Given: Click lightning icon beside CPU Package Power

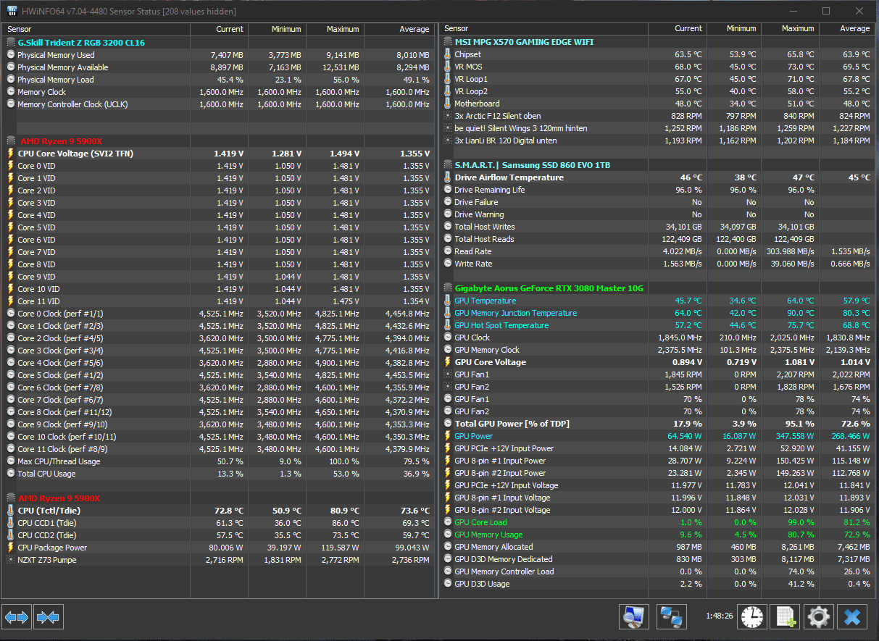Looking at the screenshot, I should [x=10, y=548].
